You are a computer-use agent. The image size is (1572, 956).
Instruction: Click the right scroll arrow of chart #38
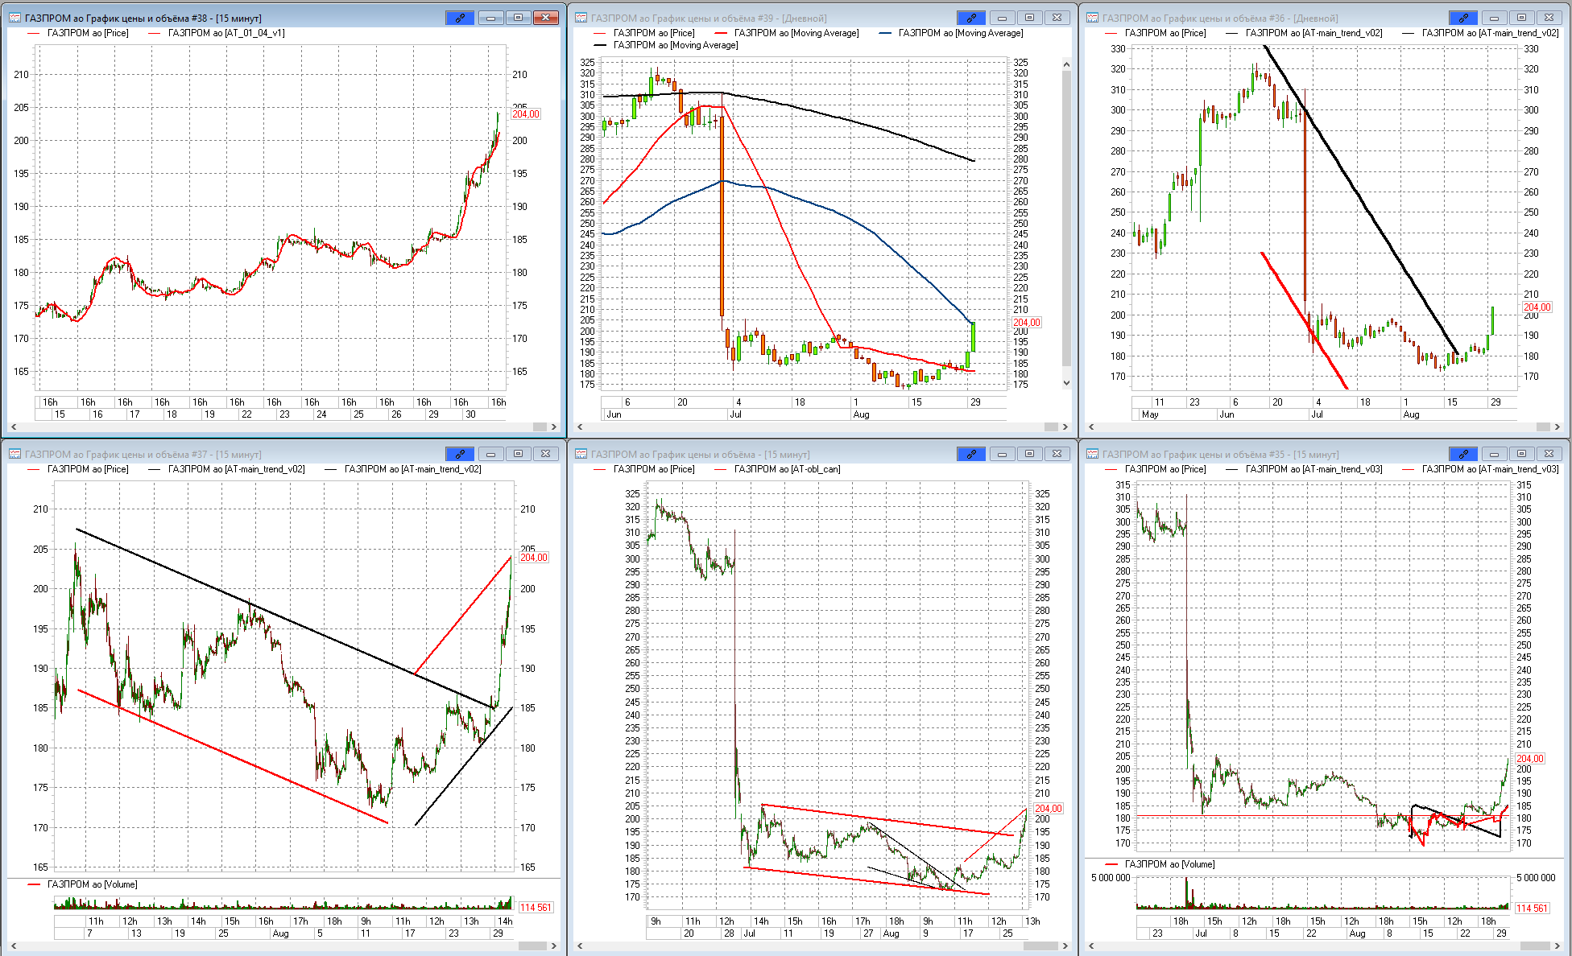click(554, 427)
